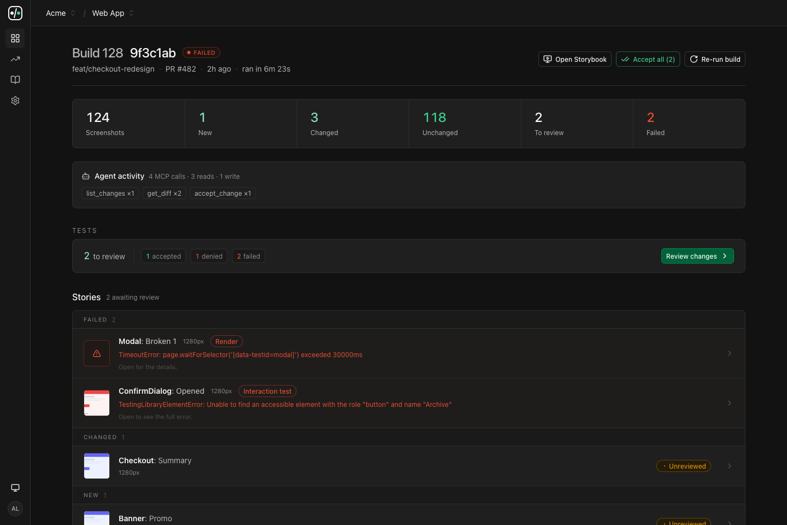Open settings gear icon in sidebar
The height and width of the screenshot is (525, 787).
pyautogui.click(x=15, y=101)
